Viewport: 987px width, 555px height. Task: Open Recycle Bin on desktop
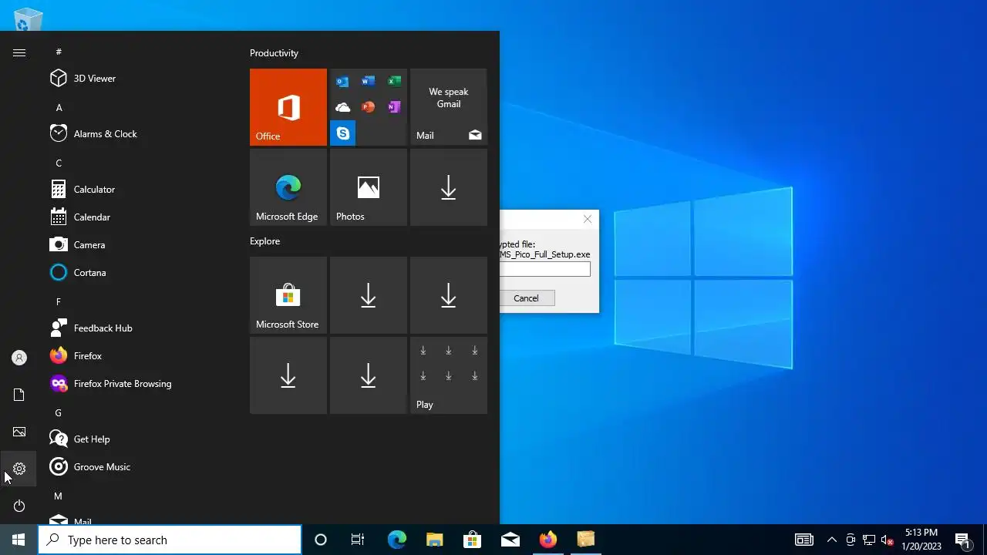[x=29, y=18]
